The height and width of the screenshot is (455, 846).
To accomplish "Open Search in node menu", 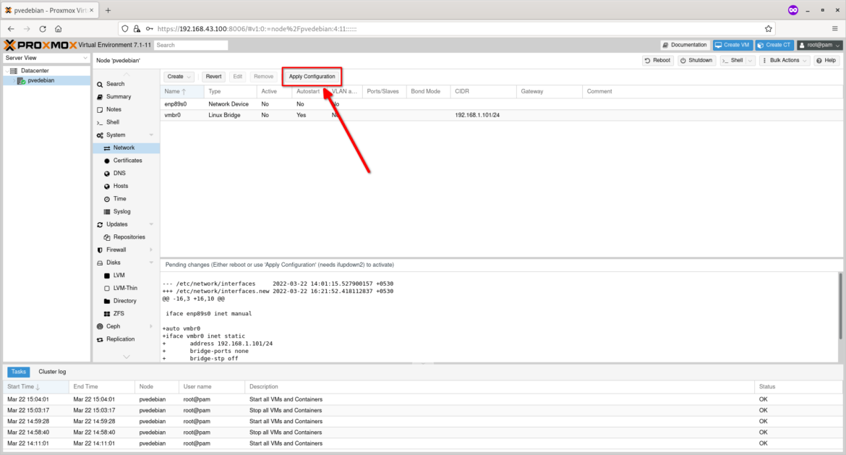I will [115, 84].
